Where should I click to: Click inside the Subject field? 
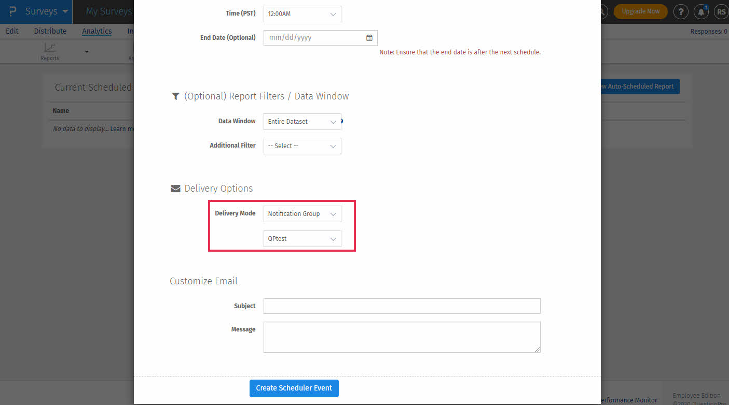coord(401,306)
